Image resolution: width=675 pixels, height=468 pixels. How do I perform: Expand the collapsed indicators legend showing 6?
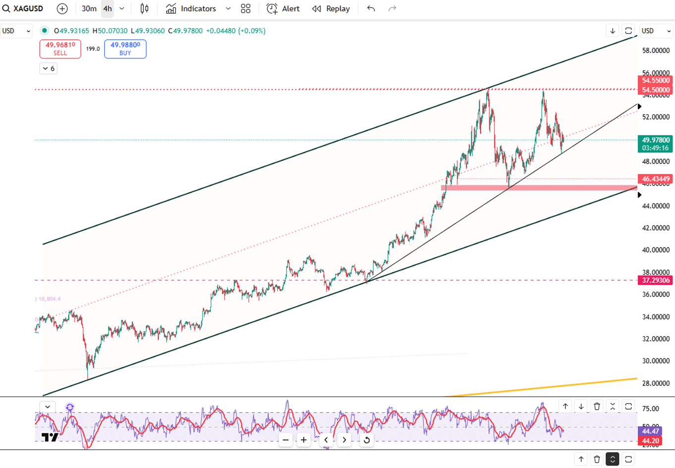[48, 68]
